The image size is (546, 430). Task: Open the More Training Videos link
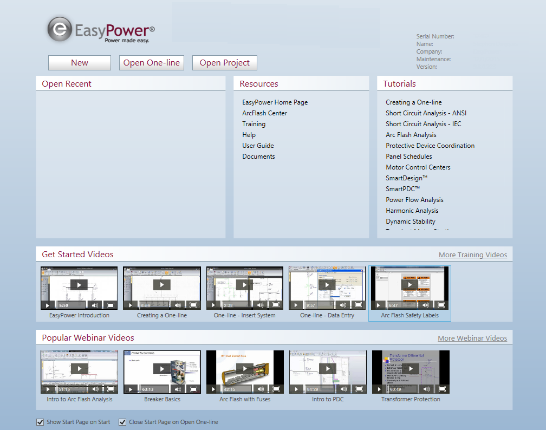pos(472,255)
